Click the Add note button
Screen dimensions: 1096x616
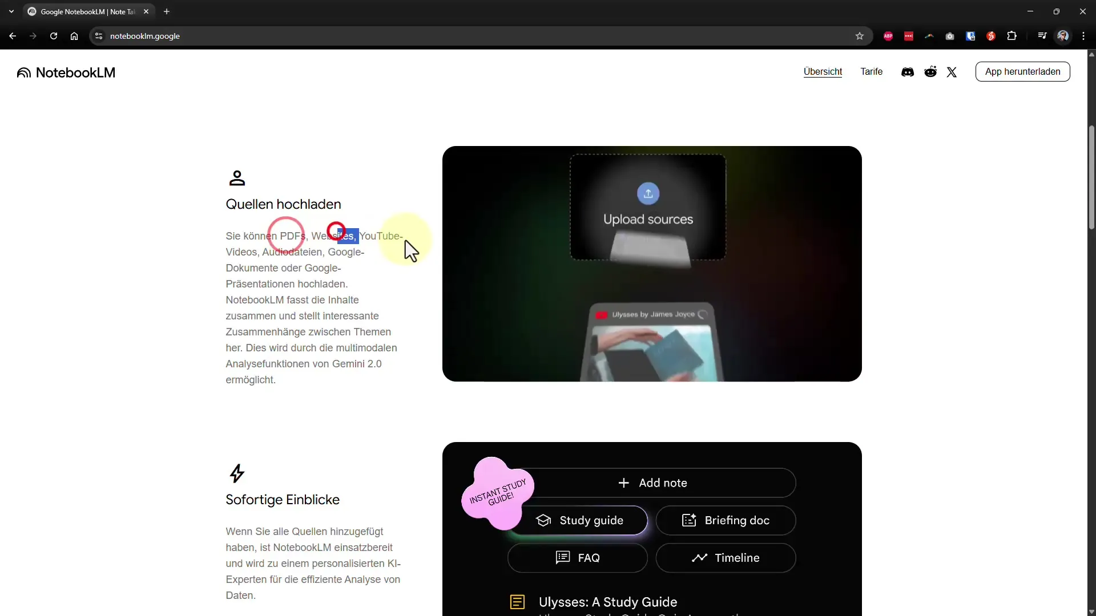[652, 483]
